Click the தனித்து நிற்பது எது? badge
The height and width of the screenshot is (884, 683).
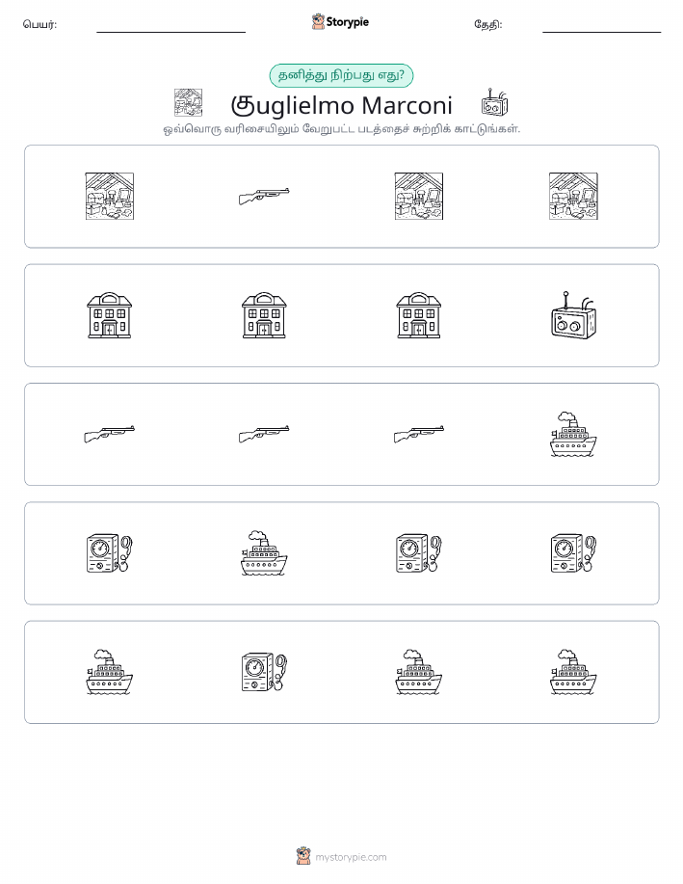point(341,75)
